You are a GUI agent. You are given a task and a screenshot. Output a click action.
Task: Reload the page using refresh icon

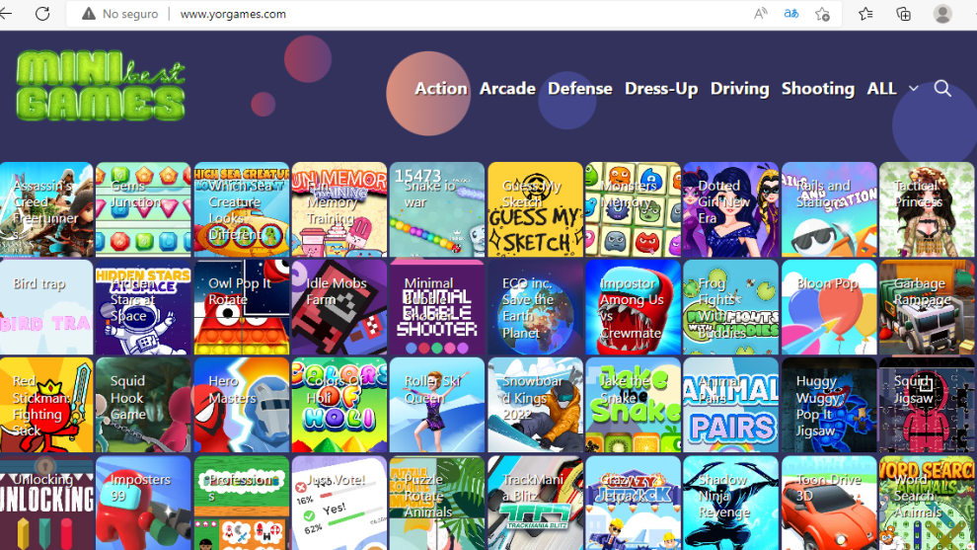(42, 14)
